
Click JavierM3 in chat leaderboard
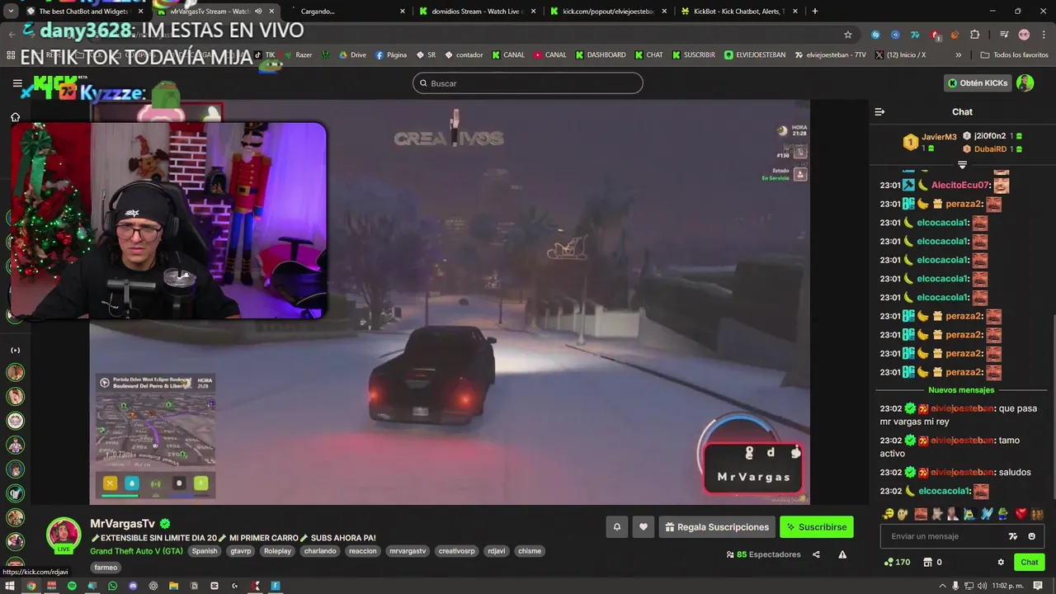coord(939,137)
